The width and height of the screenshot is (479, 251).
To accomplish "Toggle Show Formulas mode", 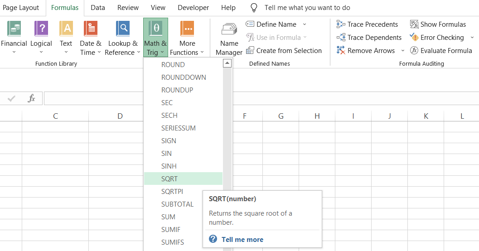I will pyautogui.click(x=438, y=24).
